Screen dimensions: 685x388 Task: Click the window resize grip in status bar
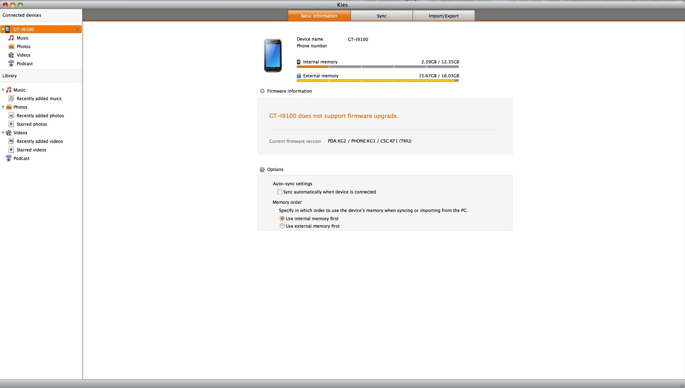(681, 384)
